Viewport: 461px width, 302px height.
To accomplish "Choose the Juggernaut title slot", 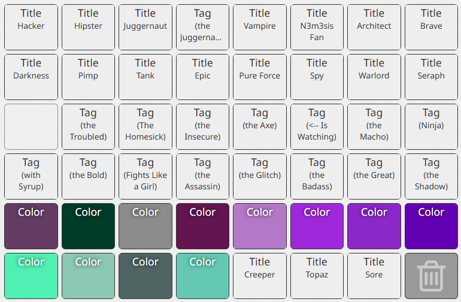I will (145, 28).
